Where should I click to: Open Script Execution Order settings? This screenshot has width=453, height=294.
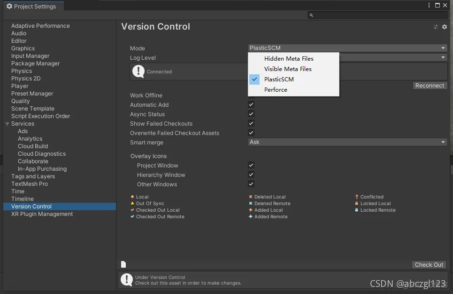pyautogui.click(x=41, y=116)
